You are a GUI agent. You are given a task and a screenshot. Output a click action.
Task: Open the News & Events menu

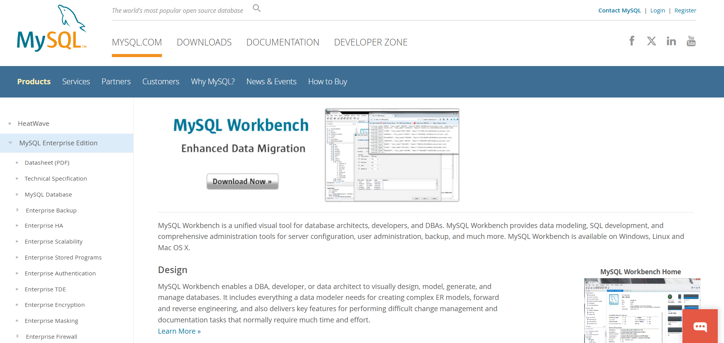pyautogui.click(x=271, y=82)
